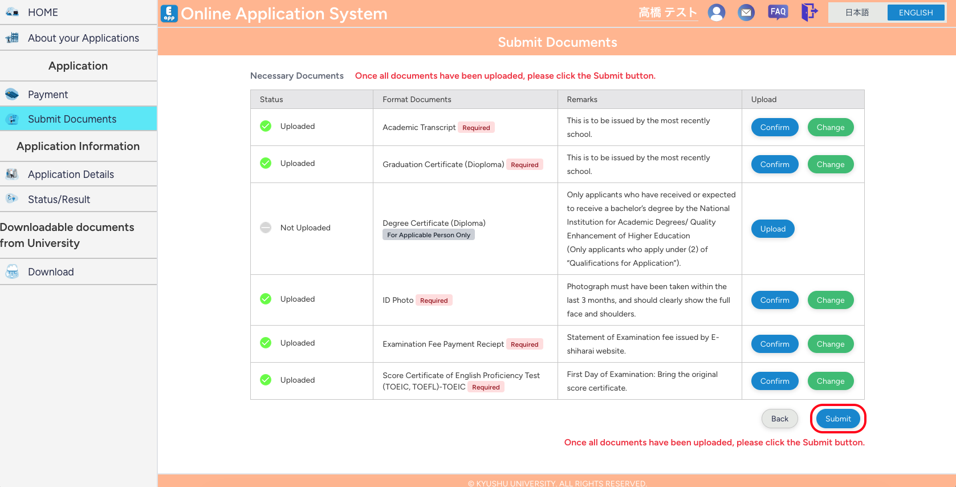The image size is (956, 487).
Task: Confirm the uploaded ID Photo
Action: click(x=774, y=300)
